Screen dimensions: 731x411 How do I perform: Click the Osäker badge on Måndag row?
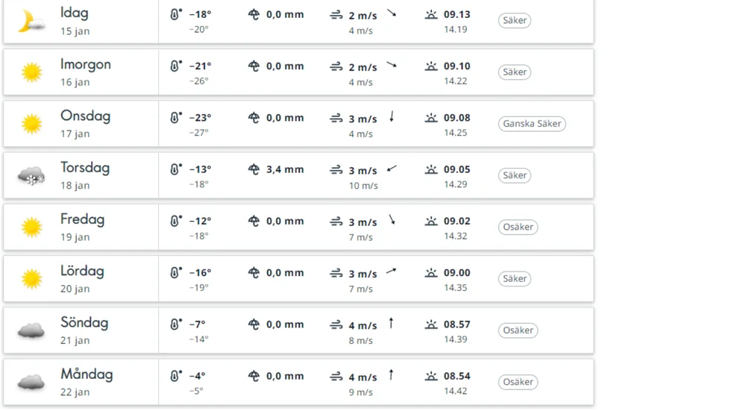coord(518,382)
